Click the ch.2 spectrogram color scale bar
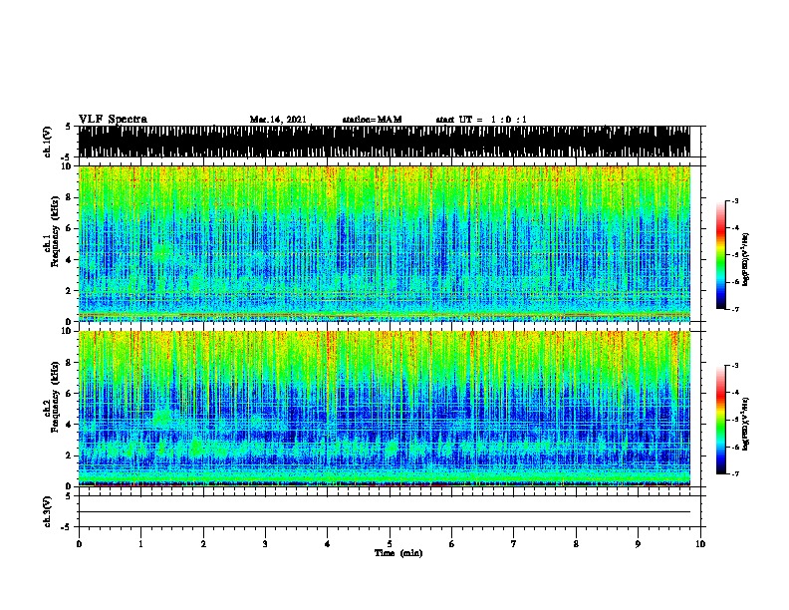789x610 pixels. coord(721,420)
